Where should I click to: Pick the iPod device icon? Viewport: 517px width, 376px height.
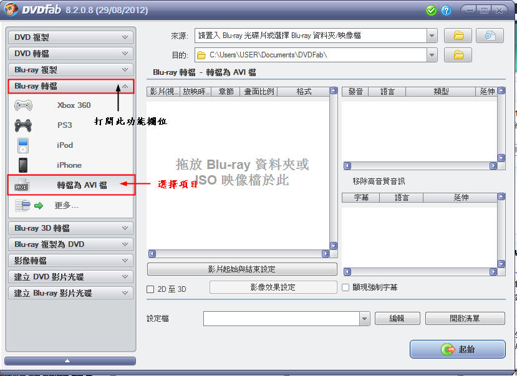(x=23, y=146)
